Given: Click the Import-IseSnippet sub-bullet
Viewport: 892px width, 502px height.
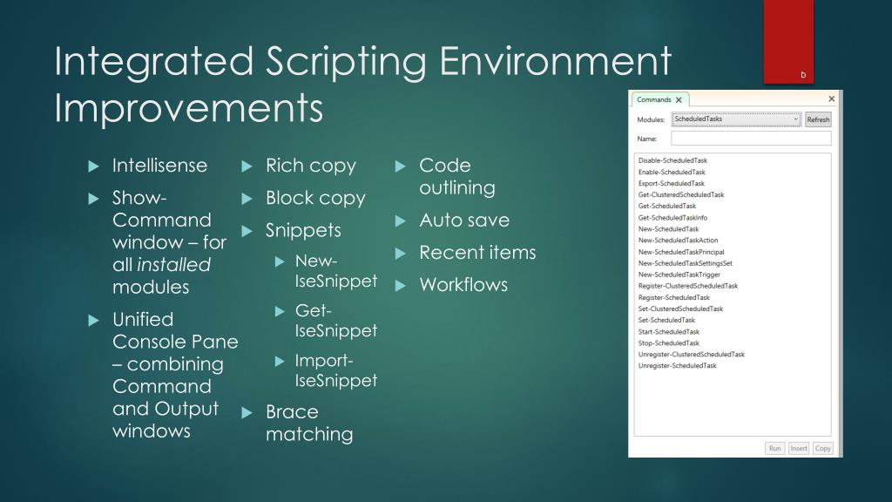Looking at the screenshot, I should [335, 370].
